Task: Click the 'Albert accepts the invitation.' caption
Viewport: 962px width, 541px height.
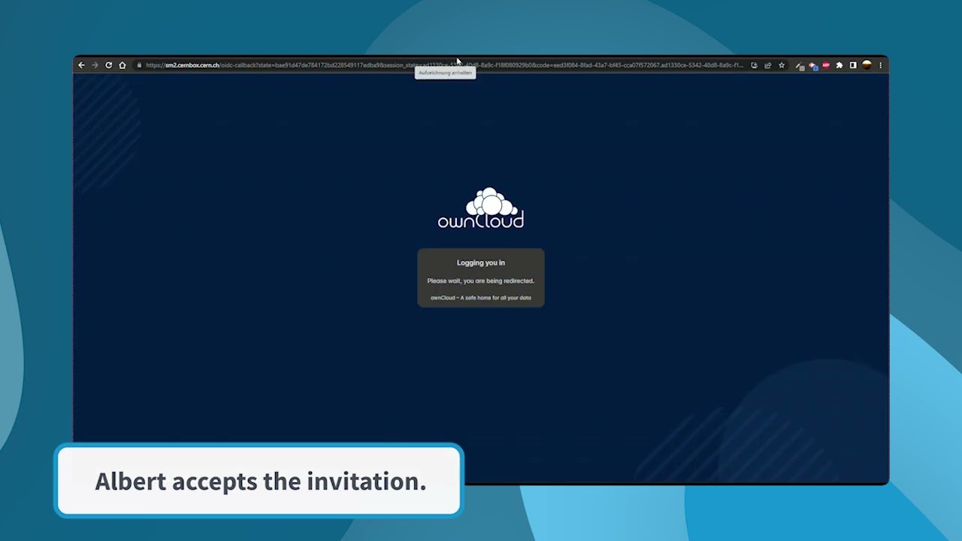Action: coord(260,482)
